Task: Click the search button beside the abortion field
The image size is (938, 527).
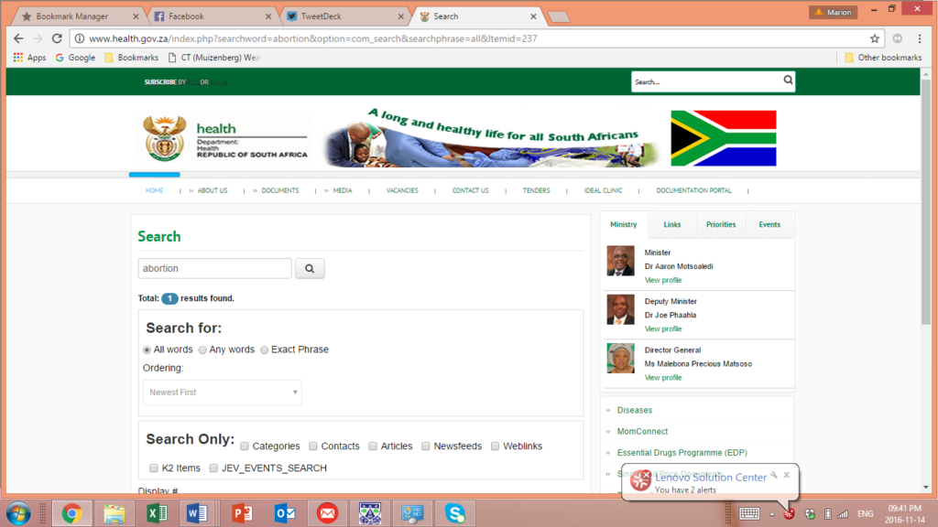Action: tap(310, 269)
